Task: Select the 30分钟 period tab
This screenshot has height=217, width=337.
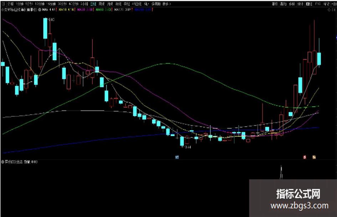Action: (x=62, y=4)
